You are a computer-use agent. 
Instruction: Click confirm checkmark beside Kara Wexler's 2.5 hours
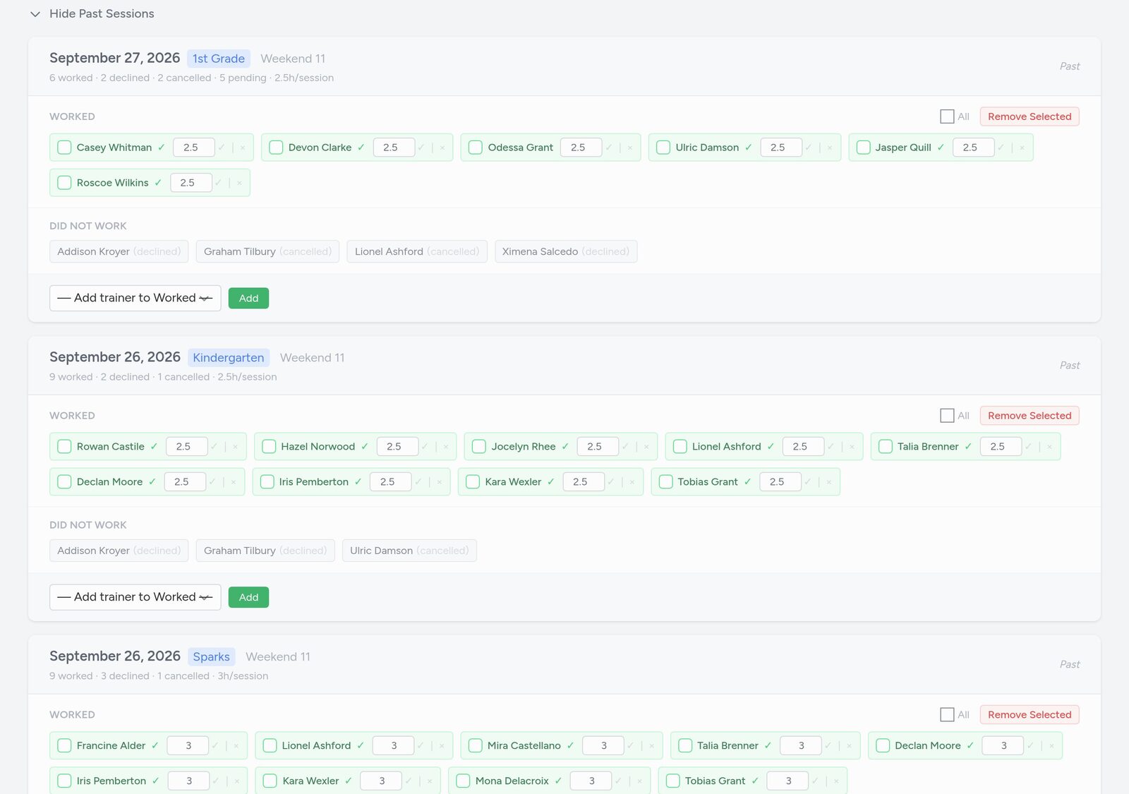click(x=611, y=482)
